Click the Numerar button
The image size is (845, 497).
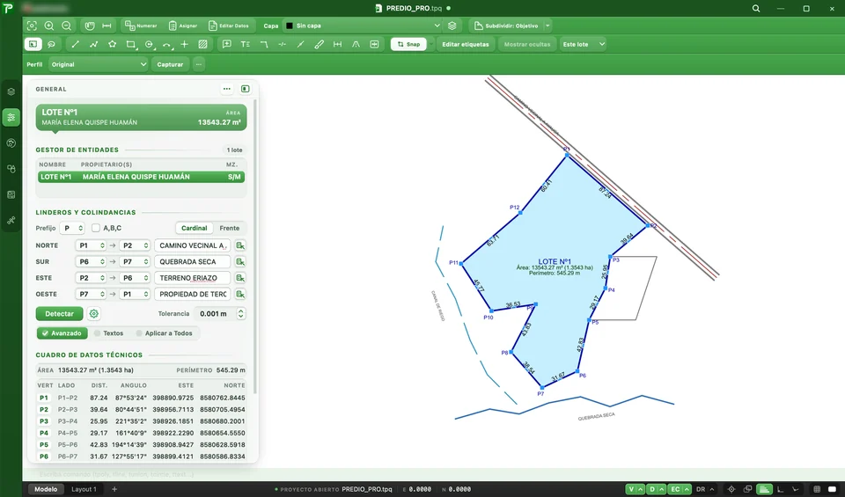click(x=141, y=26)
